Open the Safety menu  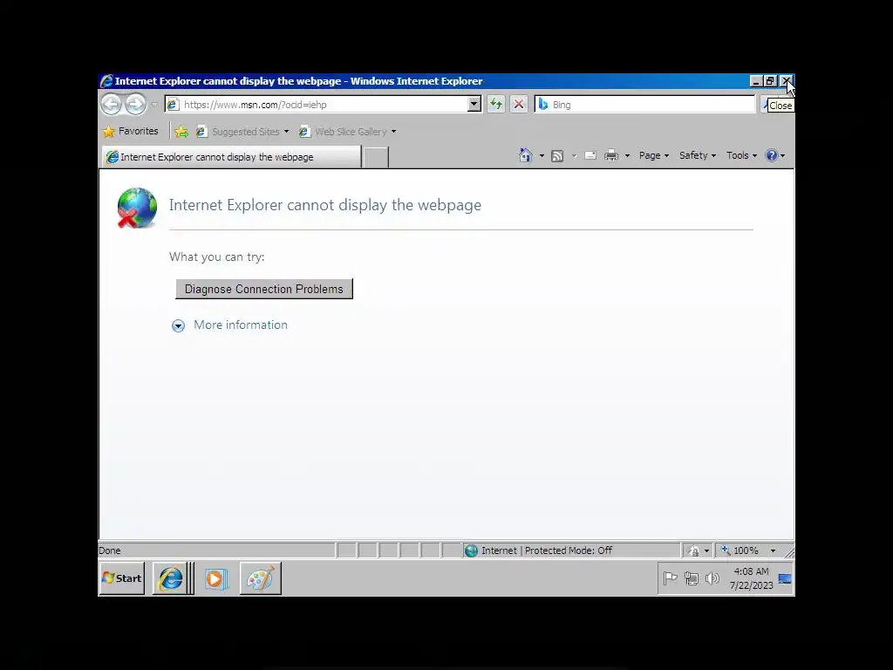[697, 155]
